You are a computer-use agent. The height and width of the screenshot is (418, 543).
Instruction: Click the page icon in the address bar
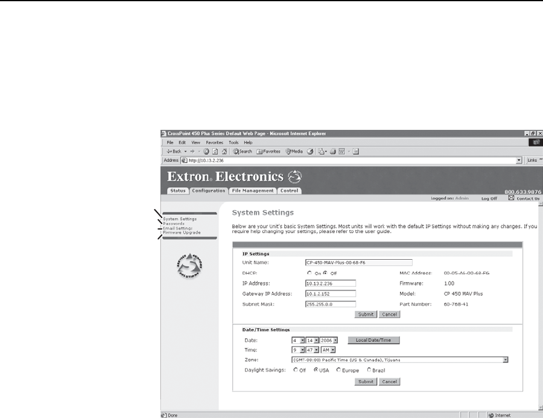tap(185, 161)
